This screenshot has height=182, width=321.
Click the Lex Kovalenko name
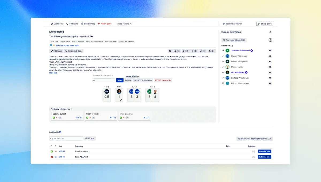[238, 72]
